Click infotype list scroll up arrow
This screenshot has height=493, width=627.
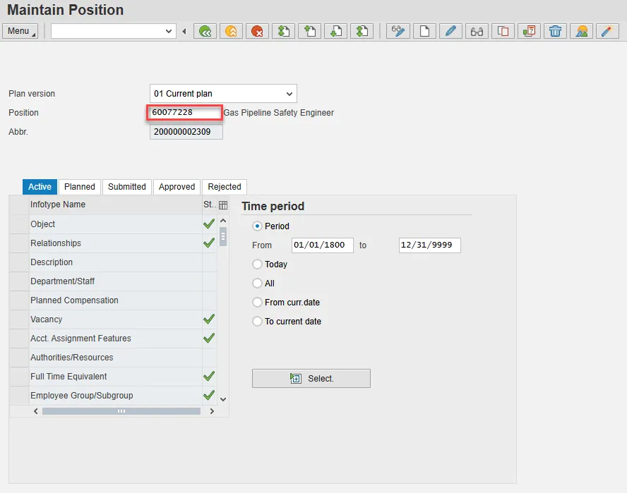(223, 221)
